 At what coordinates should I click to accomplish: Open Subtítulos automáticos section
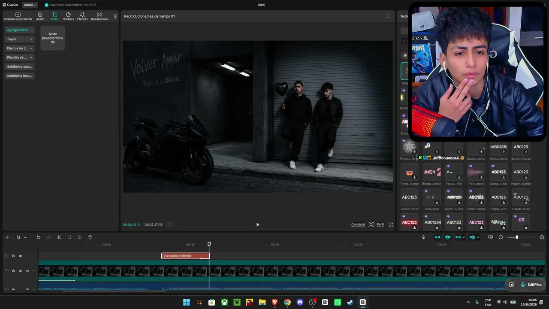(20, 67)
